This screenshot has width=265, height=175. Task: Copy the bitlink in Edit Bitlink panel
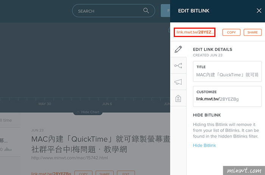pos(231,33)
